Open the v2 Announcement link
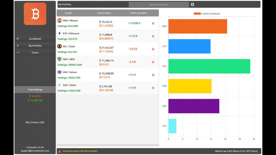The image size is (276, 155). pyautogui.click(x=80, y=151)
